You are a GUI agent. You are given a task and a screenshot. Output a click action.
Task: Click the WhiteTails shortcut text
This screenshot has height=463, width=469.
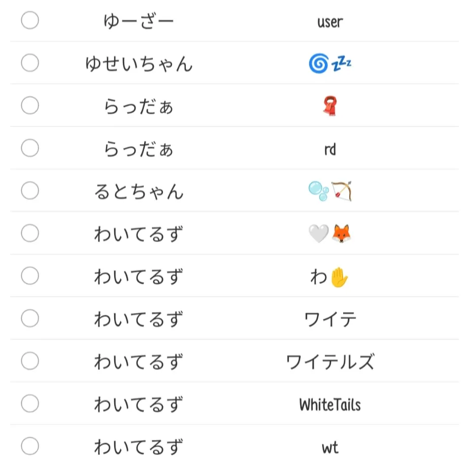330,405
